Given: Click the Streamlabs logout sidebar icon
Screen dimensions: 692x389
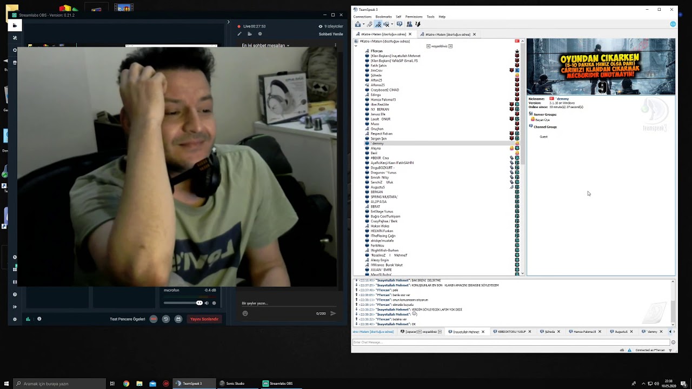Looking at the screenshot, I should pyautogui.click(x=15, y=307).
